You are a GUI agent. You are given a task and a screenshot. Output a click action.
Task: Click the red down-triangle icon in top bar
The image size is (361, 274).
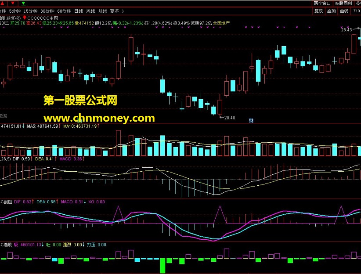pyautogui.click(x=13, y=3)
